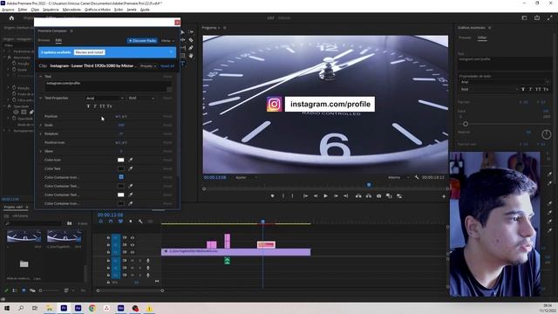Switch to the Browse tab in Premiere Composer
Image resolution: width=558 pixels, height=314 pixels.
pyautogui.click(x=44, y=40)
